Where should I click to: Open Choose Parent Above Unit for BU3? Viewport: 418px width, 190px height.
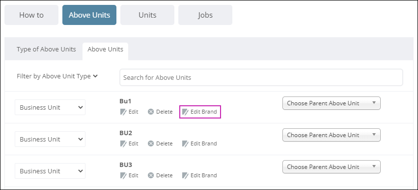tap(332, 167)
